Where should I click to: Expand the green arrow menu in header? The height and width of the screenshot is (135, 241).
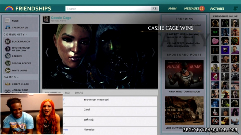[235, 9]
